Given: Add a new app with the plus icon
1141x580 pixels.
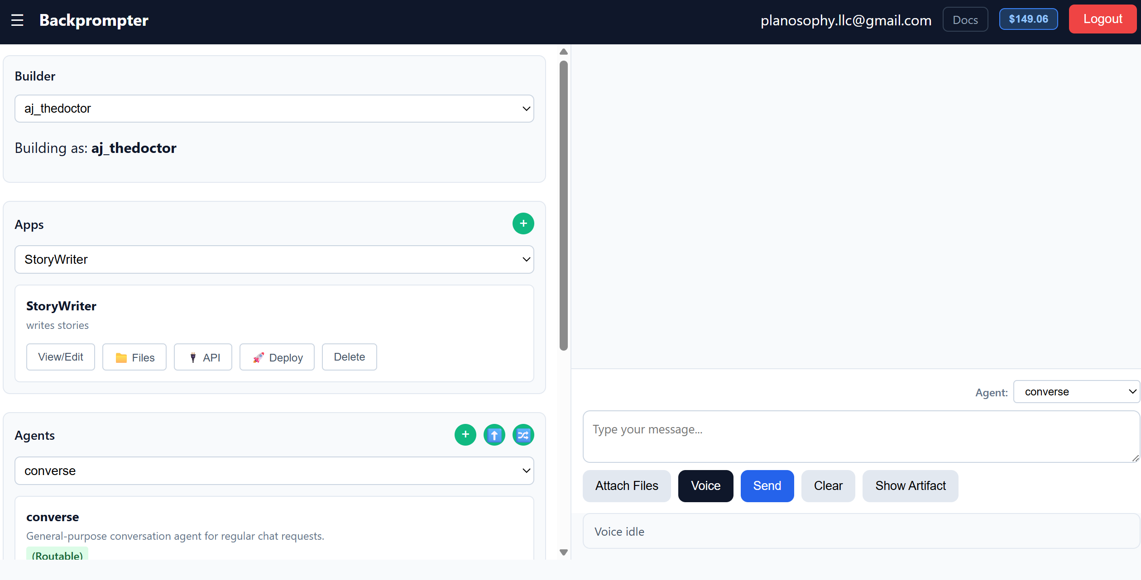Looking at the screenshot, I should [523, 223].
